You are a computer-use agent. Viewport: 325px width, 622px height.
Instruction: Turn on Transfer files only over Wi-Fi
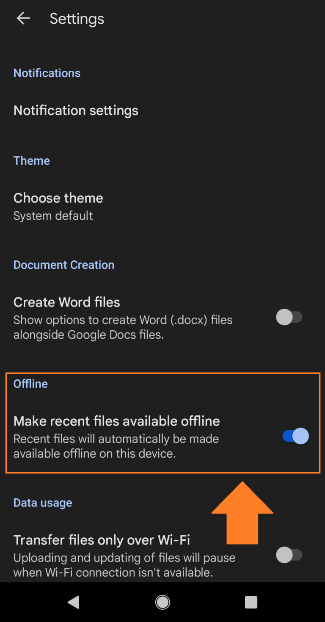point(290,555)
